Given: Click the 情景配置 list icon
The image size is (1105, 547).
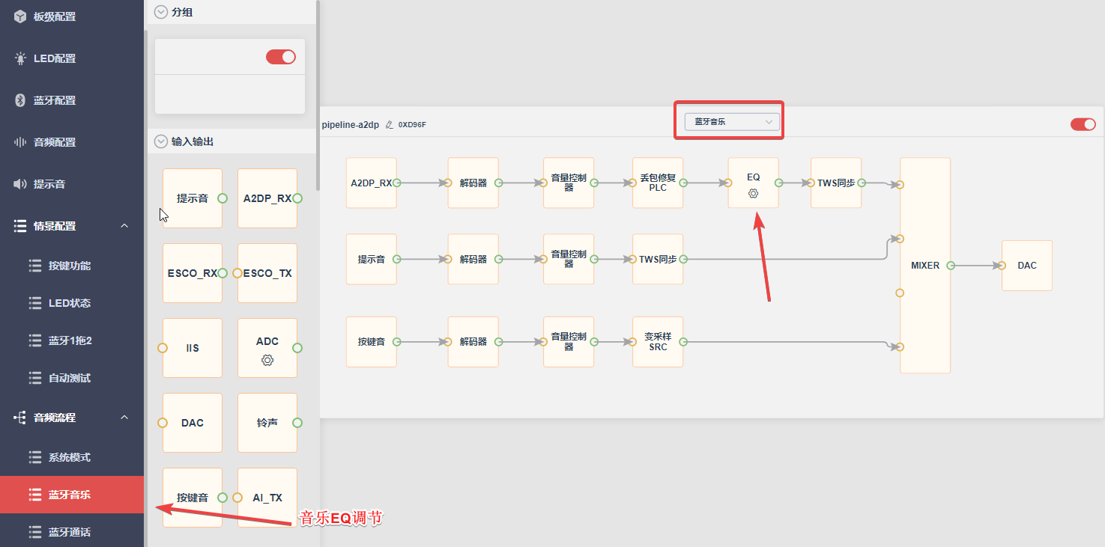Looking at the screenshot, I should click(x=20, y=226).
